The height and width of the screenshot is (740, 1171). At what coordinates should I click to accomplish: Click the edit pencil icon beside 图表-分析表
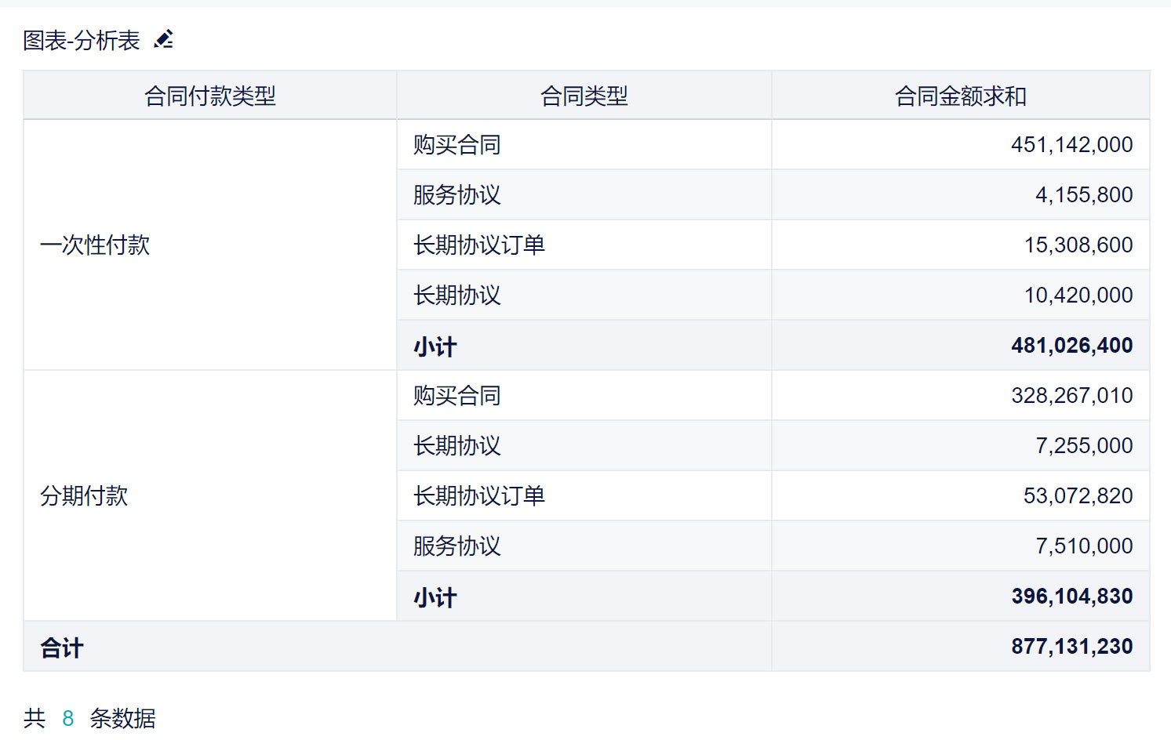click(164, 39)
